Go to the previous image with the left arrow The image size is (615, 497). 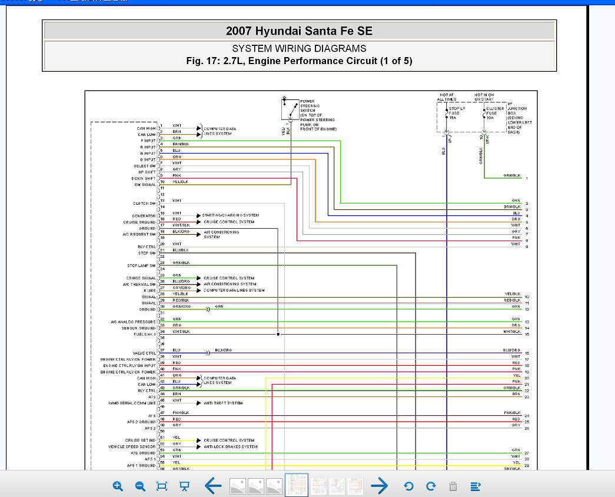pos(213,486)
